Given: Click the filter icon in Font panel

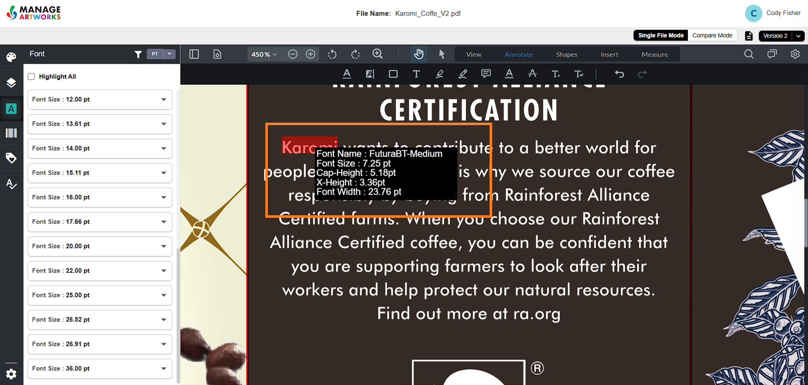Looking at the screenshot, I should (x=138, y=54).
